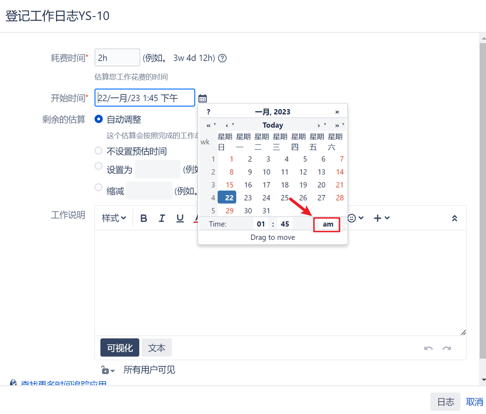The width and height of the screenshot is (486, 414).
Task: Select date 19 in the calendar
Action: [303, 185]
